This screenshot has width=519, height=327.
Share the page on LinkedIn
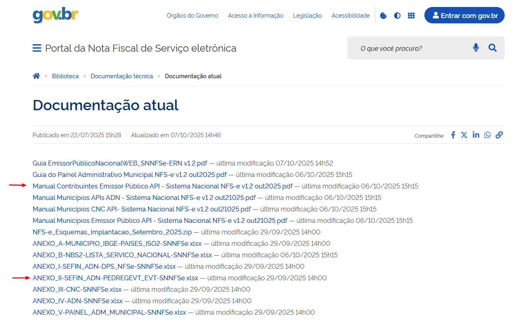tap(476, 135)
